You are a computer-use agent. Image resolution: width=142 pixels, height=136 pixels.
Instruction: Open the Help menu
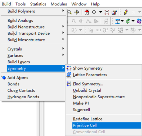pyautogui.click(x=95, y=4)
